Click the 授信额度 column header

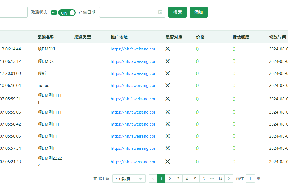[x=241, y=37]
